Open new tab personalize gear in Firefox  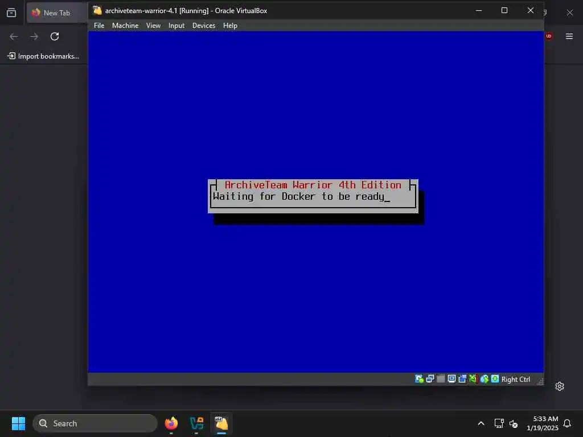[560, 386]
